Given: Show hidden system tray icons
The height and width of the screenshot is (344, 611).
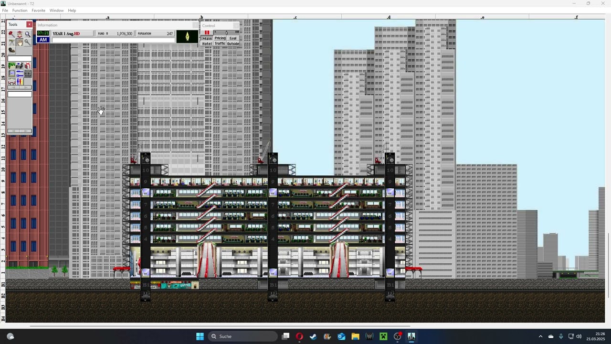Looking at the screenshot, I should point(540,336).
